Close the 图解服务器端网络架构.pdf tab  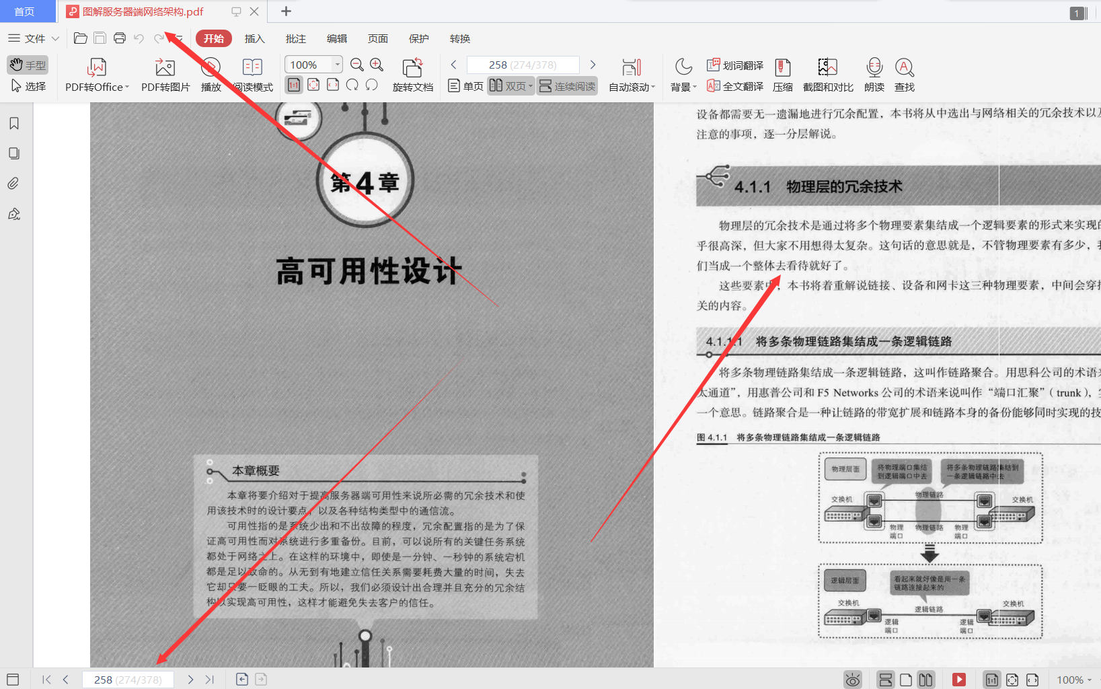(x=254, y=11)
